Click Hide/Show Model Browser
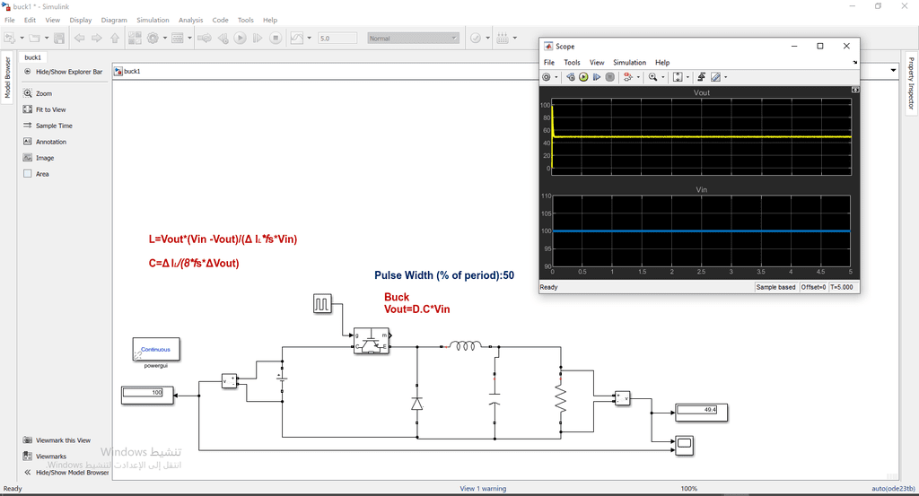 coord(66,473)
